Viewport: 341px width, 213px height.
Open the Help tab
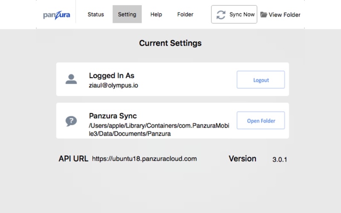pos(156,14)
